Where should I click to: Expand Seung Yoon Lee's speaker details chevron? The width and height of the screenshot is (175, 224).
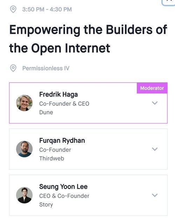point(155,195)
